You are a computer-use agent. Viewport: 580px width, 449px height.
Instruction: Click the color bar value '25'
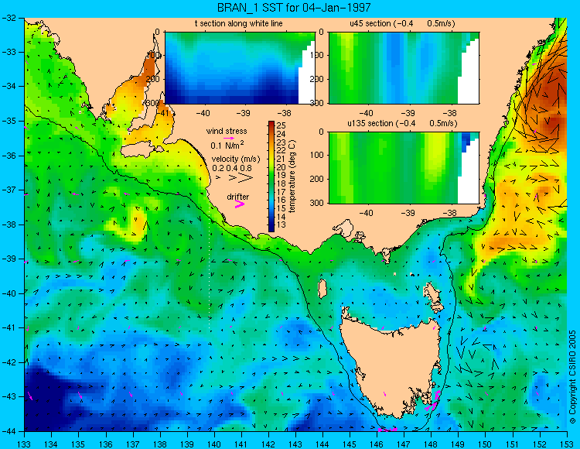[x=281, y=125]
